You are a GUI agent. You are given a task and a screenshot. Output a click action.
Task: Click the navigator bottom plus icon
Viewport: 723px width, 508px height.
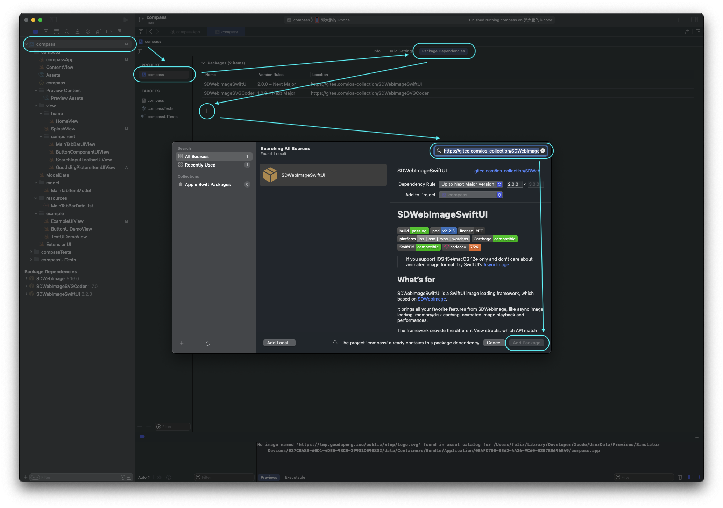point(26,477)
